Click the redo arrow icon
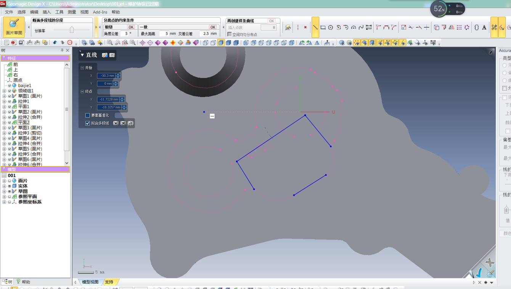The height and width of the screenshot is (289, 511). (x=63, y=43)
